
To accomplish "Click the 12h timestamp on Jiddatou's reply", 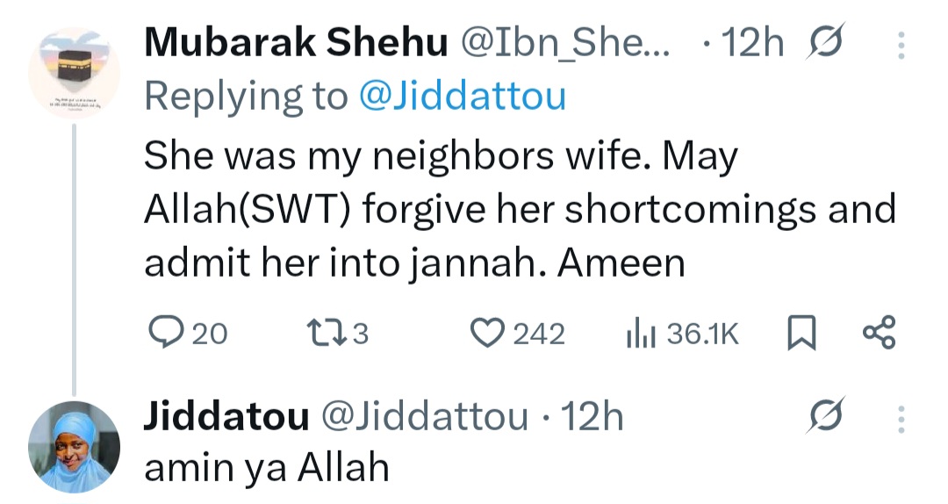I will pos(592,417).
